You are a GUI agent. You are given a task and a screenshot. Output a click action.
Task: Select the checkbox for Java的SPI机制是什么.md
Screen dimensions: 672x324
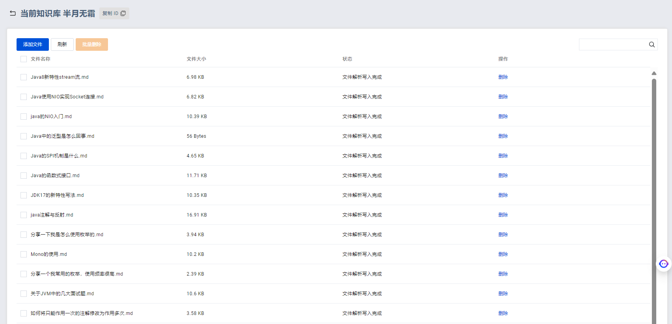click(24, 156)
